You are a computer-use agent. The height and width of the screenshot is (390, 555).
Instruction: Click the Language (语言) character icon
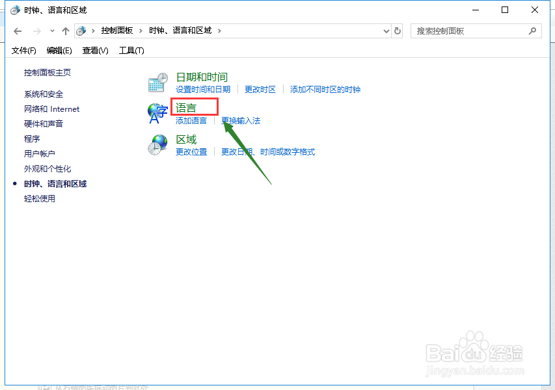157,112
